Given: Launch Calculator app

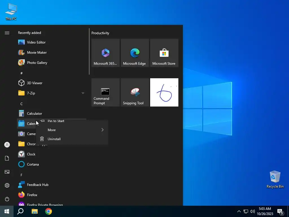Looking at the screenshot, I should pyautogui.click(x=52, y=114).
